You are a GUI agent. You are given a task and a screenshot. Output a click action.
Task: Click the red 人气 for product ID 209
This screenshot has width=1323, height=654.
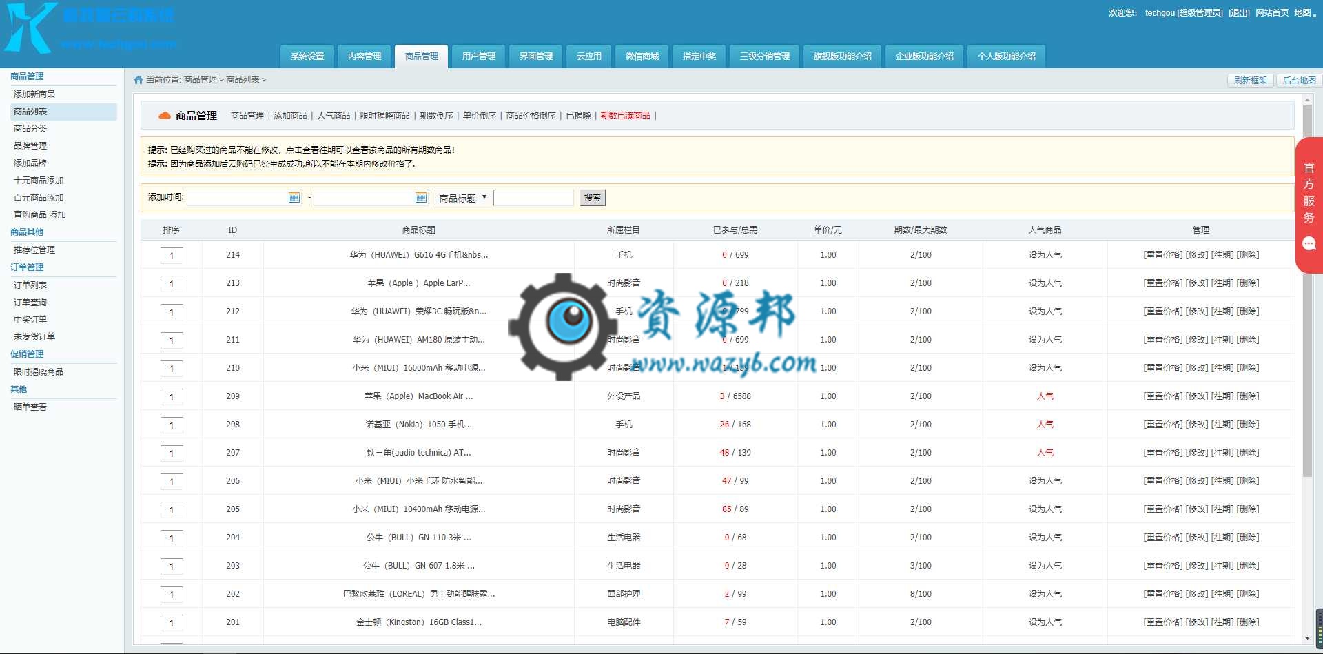tap(1045, 396)
